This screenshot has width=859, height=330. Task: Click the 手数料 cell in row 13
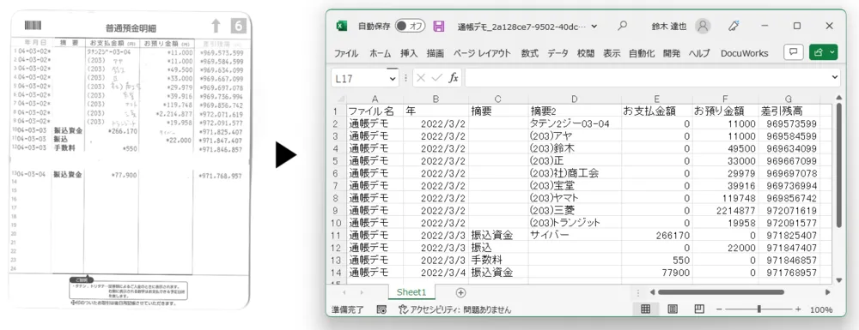(x=498, y=260)
